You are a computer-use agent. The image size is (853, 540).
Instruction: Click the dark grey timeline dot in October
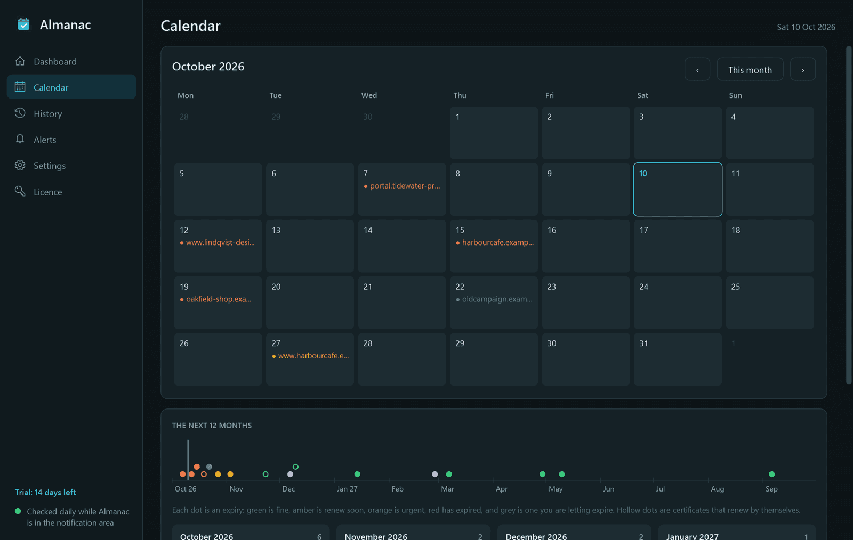pyautogui.click(x=209, y=467)
